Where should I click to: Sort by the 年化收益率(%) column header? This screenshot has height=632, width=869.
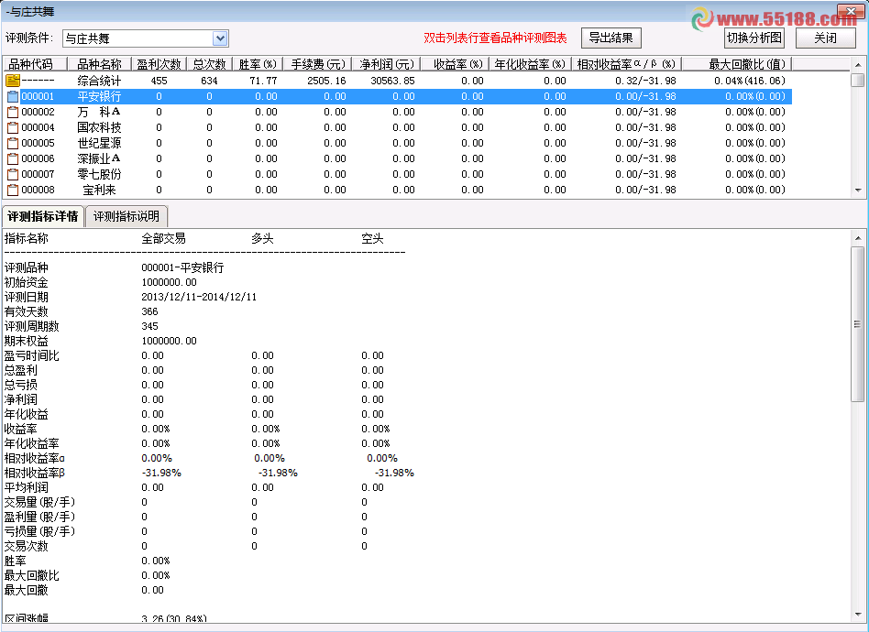tap(531, 64)
